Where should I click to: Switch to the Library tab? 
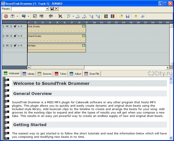coord(28,74)
